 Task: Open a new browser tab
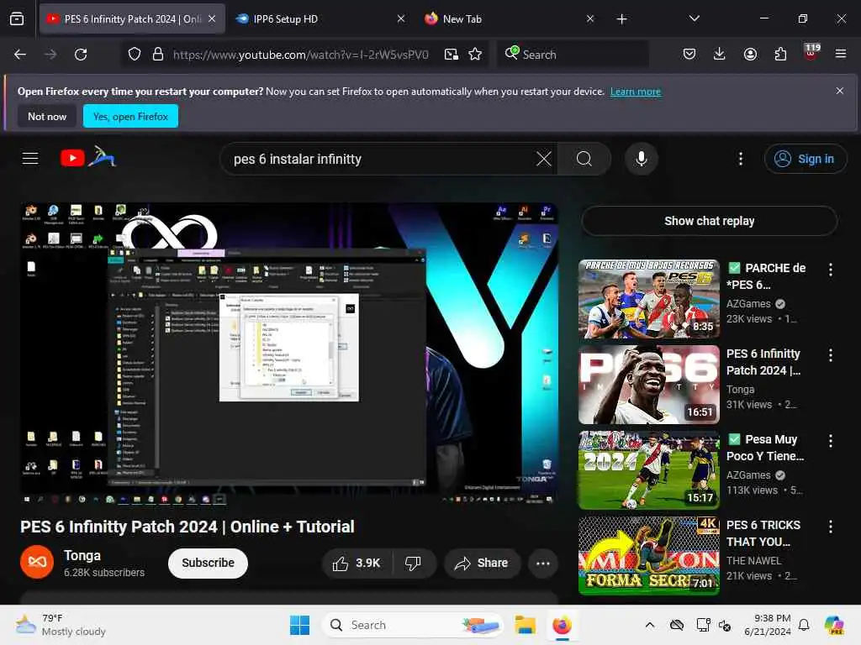click(x=621, y=19)
